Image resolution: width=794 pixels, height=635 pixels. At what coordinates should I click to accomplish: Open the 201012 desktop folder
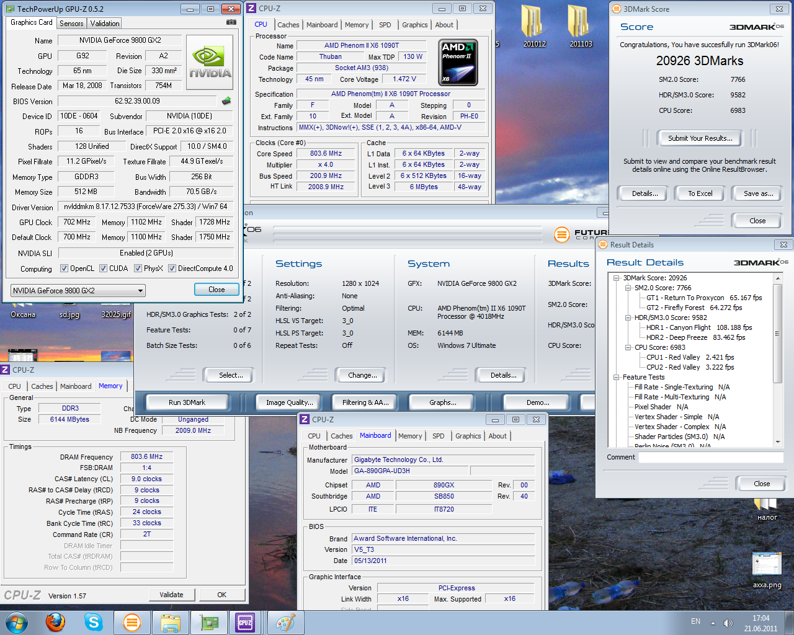point(534,25)
